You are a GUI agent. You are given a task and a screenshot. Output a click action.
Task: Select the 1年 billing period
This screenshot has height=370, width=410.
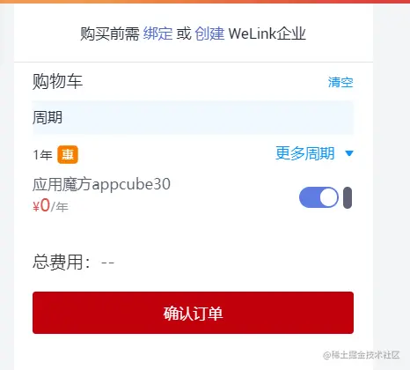point(42,155)
